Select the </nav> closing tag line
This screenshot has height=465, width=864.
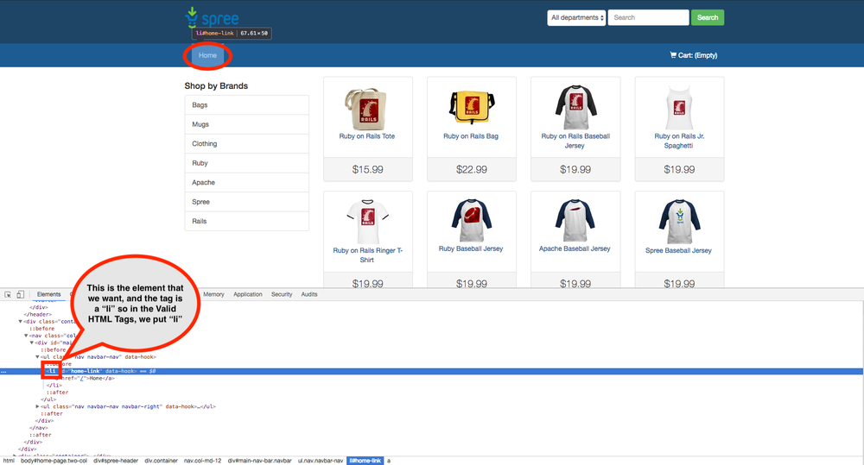point(39,428)
